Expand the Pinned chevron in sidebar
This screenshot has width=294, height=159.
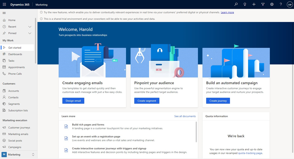click(x=30, y=33)
